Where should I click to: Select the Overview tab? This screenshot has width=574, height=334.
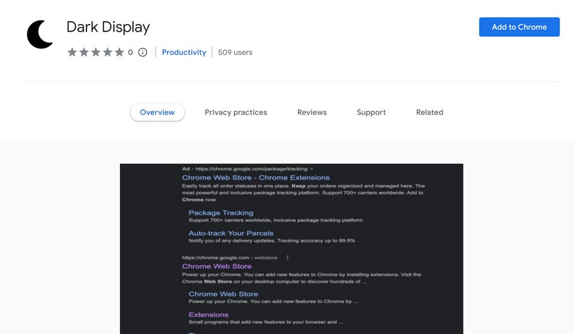pos(157,112)
